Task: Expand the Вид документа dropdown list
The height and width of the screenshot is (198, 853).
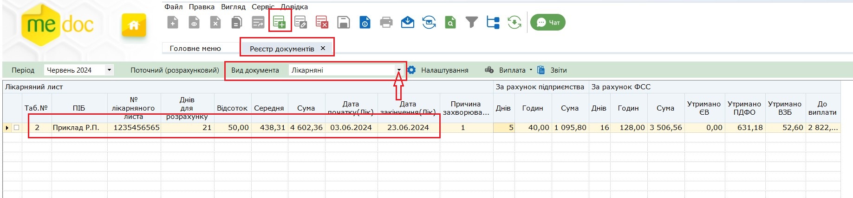Action: point(398,70)
